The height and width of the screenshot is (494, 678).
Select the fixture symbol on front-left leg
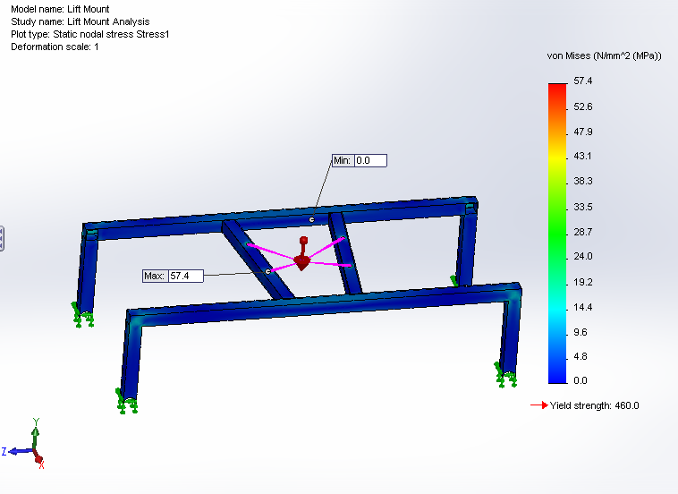(126, 402)
